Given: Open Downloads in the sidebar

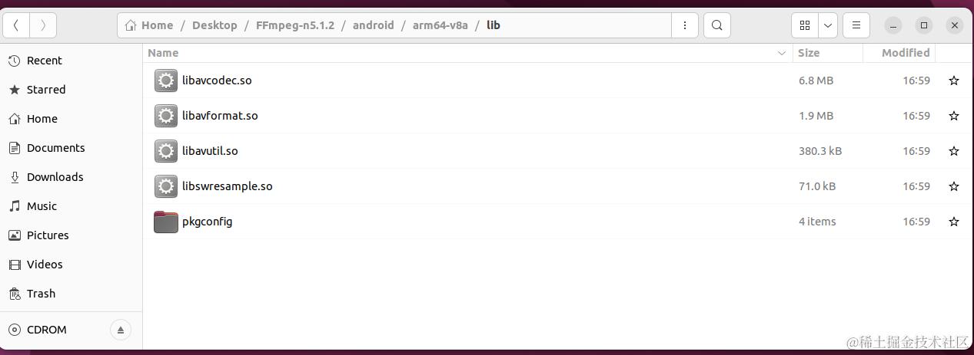Looking at the screenshot, I should click(55, 177).
